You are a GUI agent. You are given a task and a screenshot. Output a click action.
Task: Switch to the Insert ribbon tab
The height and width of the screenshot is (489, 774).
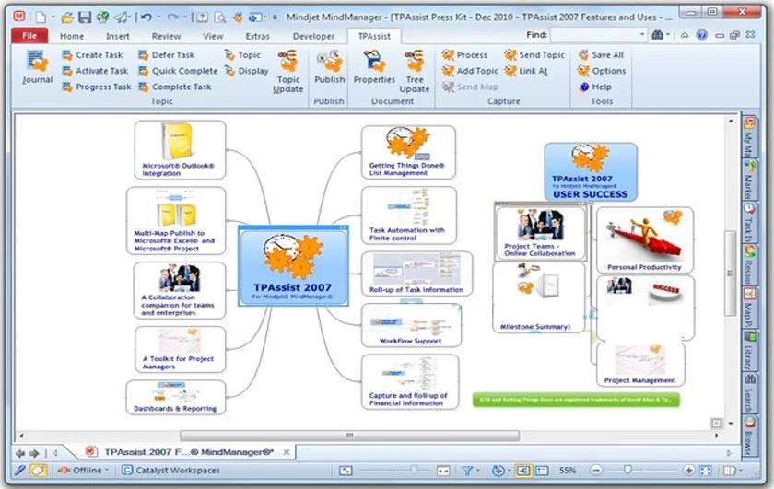[118, 36]
